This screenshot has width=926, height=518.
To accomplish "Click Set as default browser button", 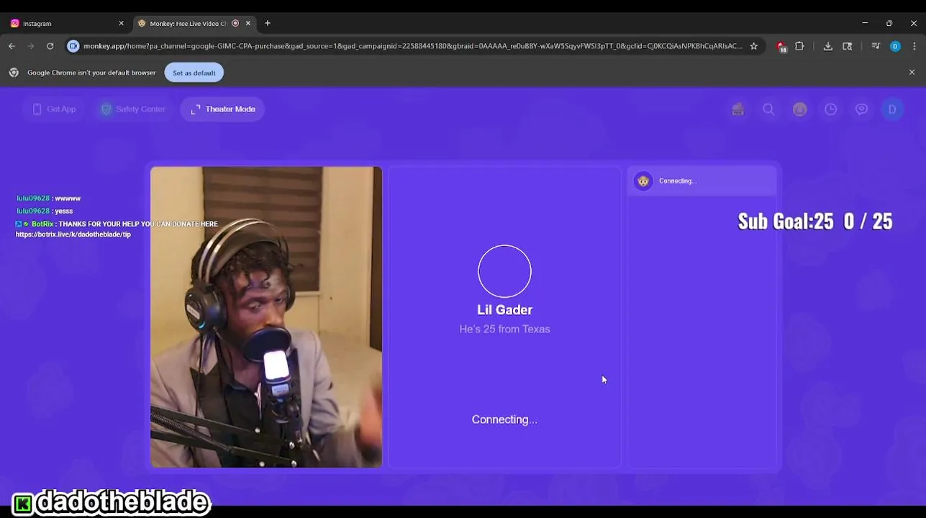I will click(x=194, y=73).
